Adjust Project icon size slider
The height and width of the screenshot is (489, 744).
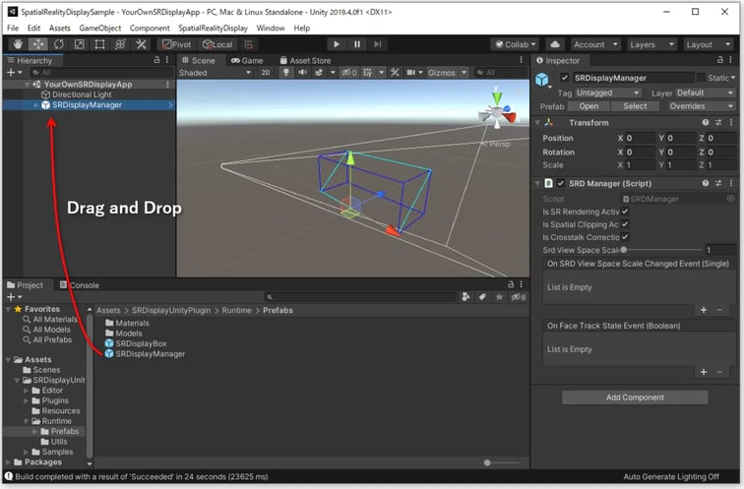tap(501, 462)
